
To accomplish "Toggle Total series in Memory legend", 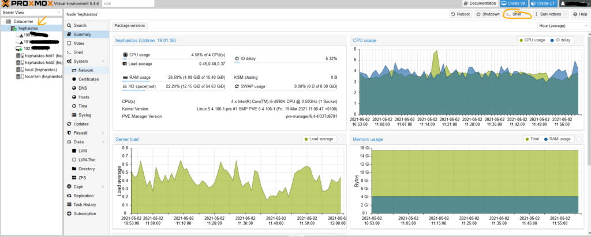I will [532, 139].
